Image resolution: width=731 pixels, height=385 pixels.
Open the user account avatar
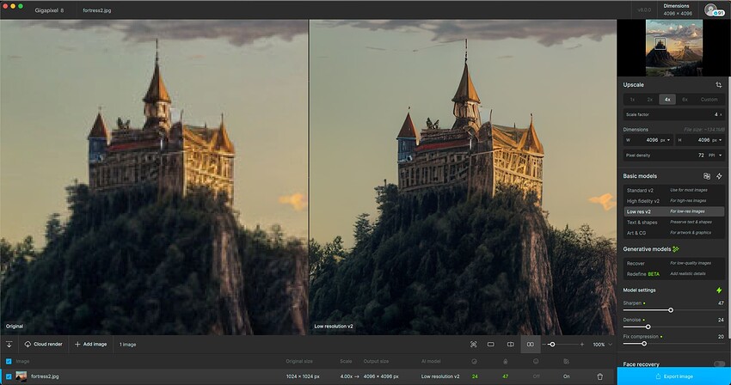click(x=711, y=9)
